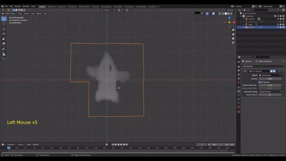
Task: Pick the Transform tool
Action: [4, 43]
